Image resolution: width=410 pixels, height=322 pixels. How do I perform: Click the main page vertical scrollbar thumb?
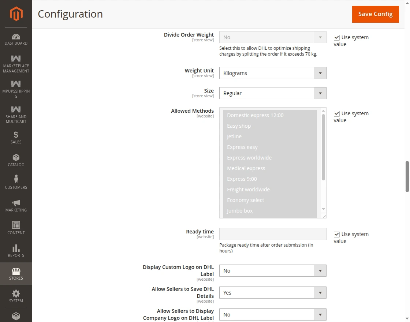tap(407, 177)
